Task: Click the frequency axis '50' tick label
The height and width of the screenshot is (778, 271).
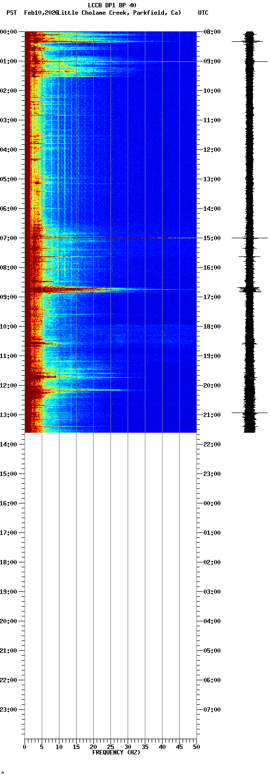Action: point(196,747)
